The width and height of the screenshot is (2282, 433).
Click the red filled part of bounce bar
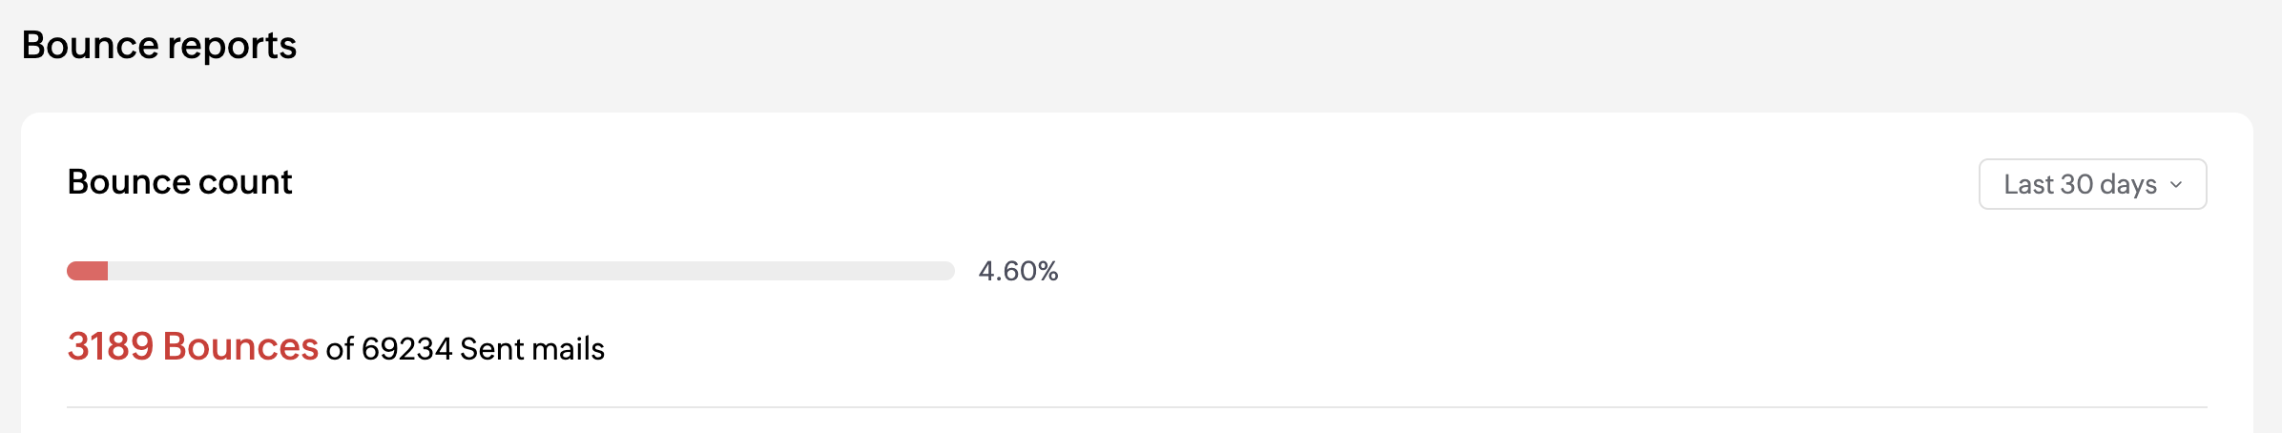(89, 271)
